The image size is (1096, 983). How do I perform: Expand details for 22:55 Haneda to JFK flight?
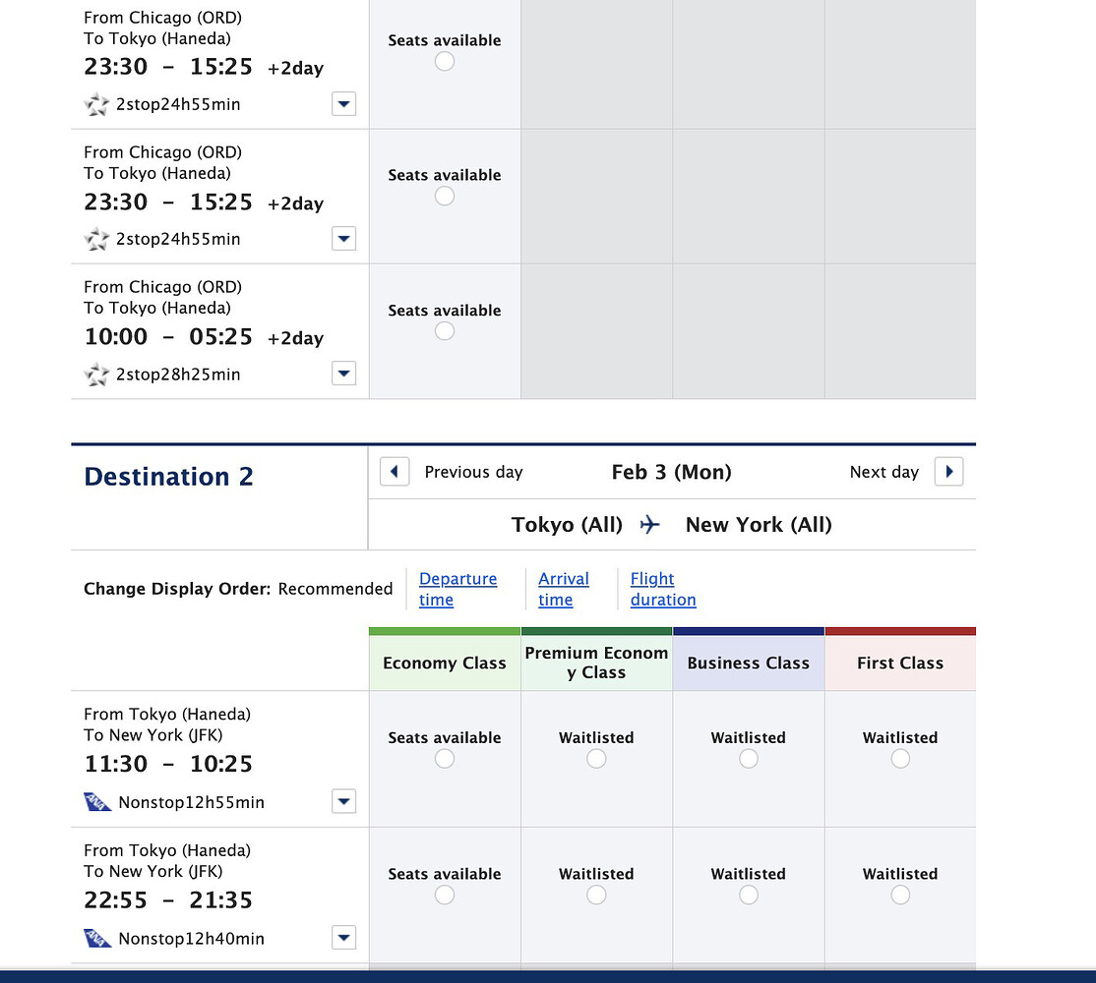click(343, 938)
